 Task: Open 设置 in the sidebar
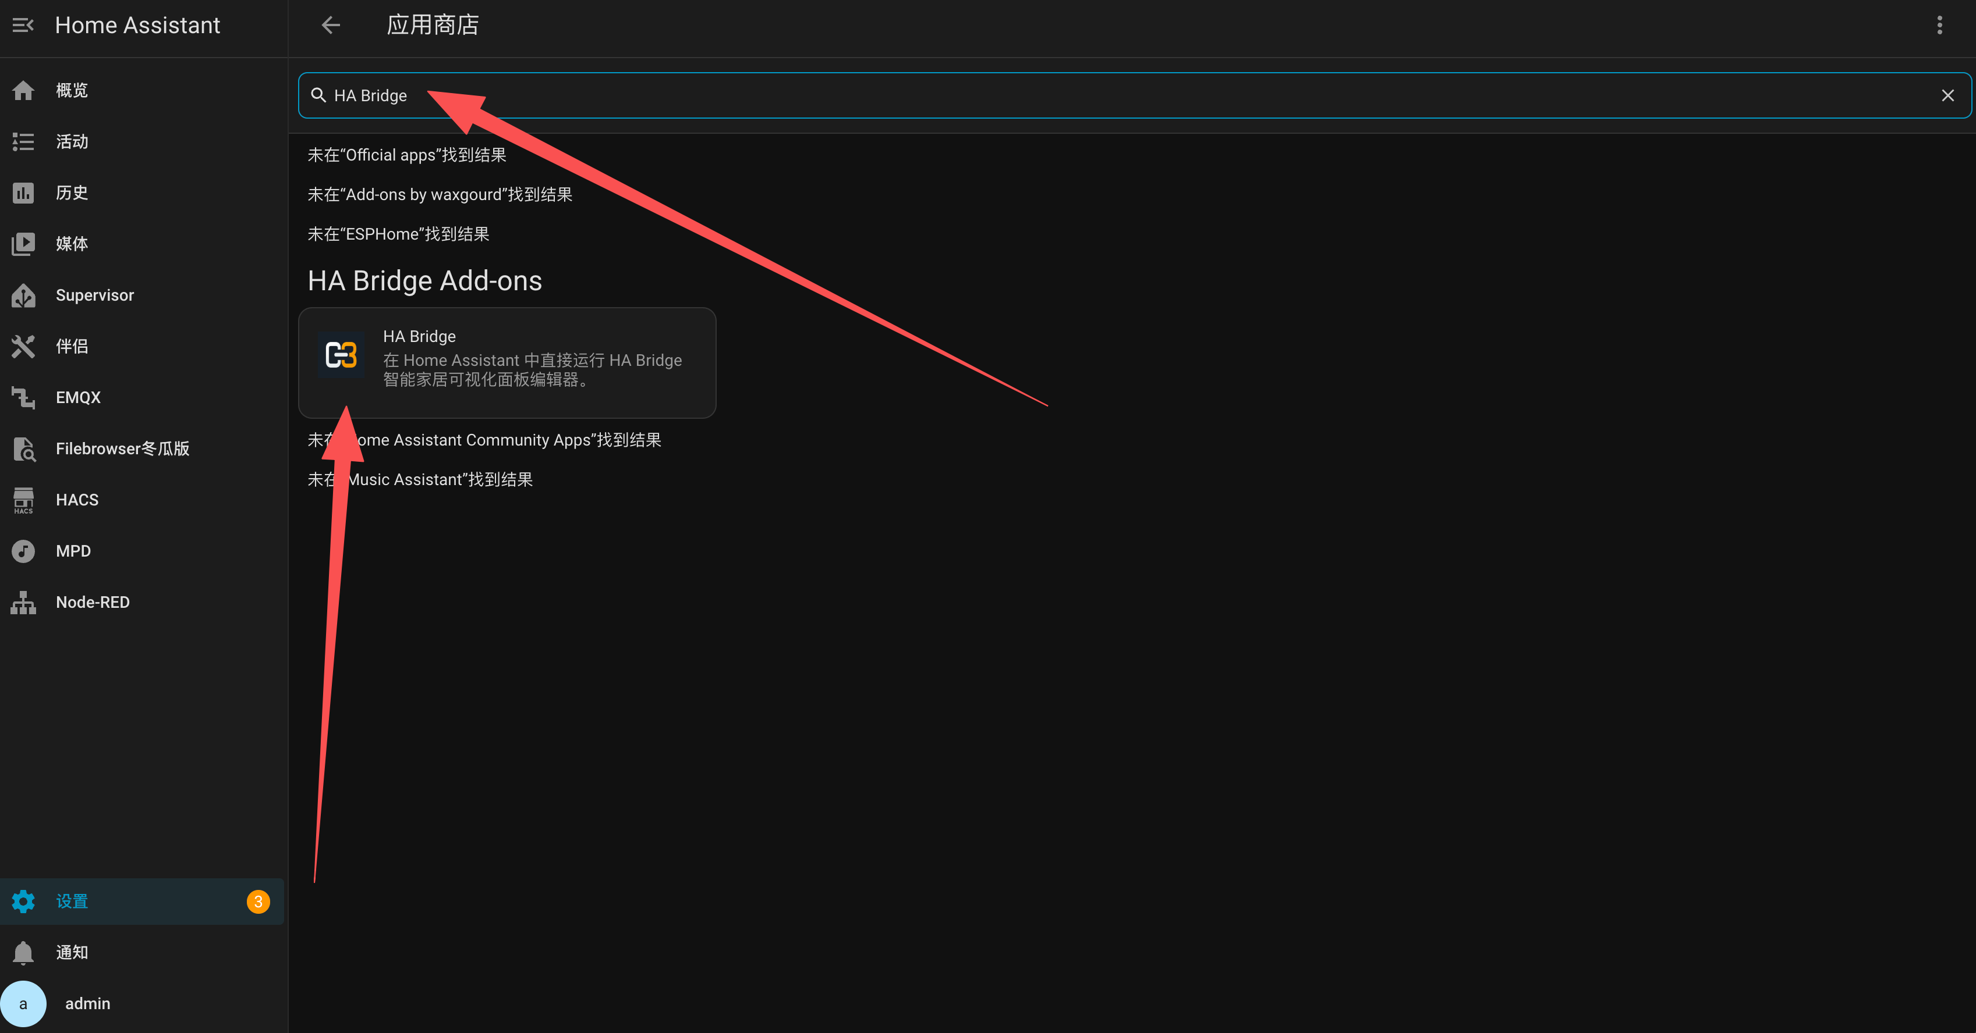(x=143, y=901)
